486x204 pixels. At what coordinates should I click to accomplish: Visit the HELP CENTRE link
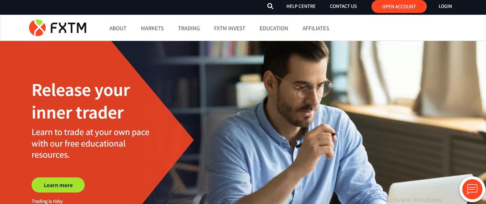(301, 6)
